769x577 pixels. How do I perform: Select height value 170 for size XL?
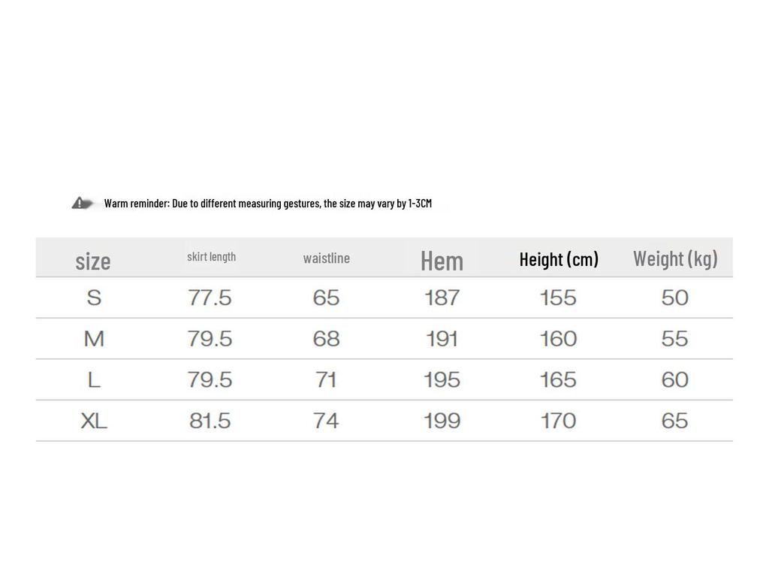pos(558,421)
